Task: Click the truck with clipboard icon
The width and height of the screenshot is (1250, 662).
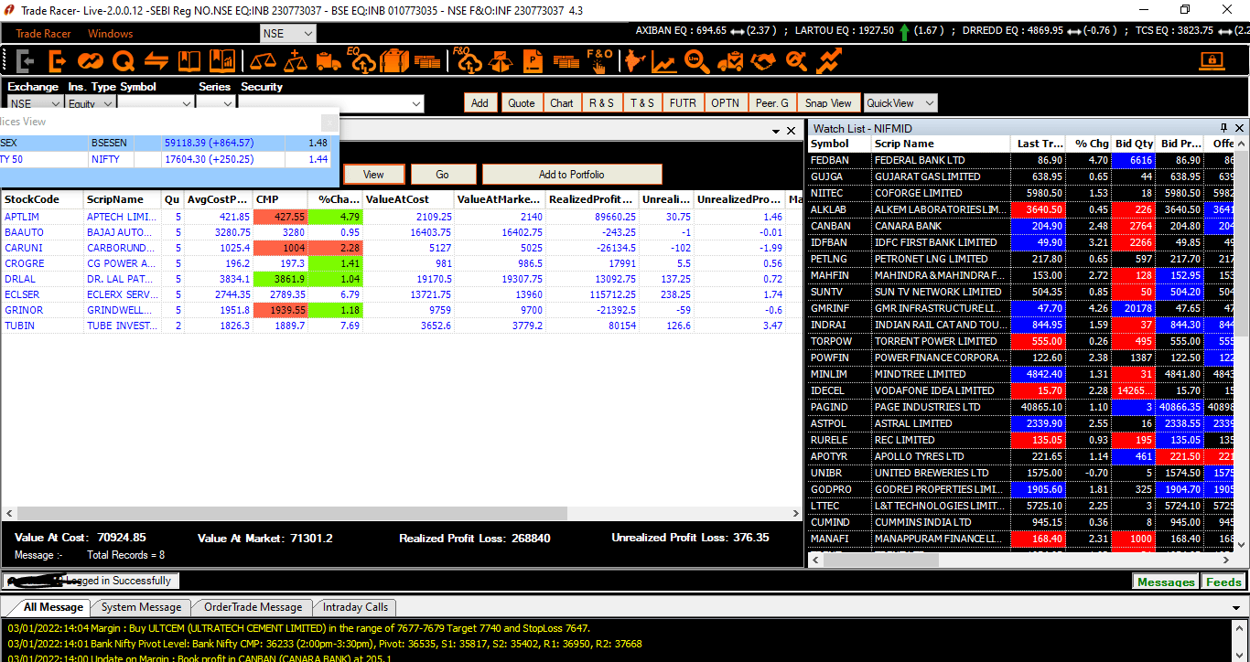Action: click(730, 61)
